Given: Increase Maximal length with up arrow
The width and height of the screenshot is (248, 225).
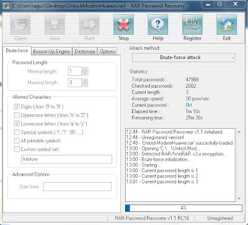Looking at the screenshot, I should pos(85,81).
